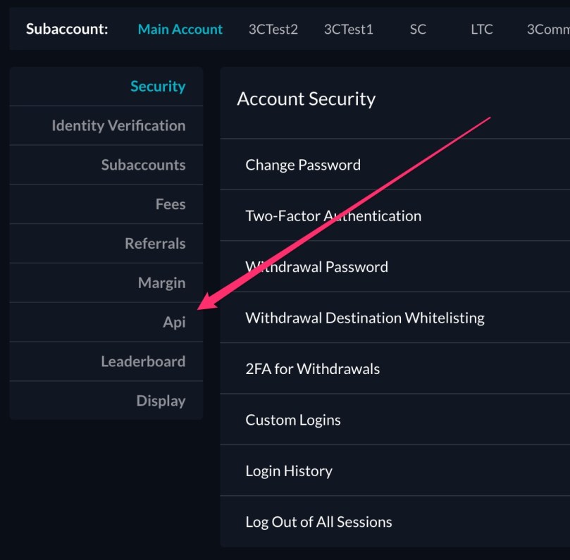Image resolution: width=570 pixels, height=560 pixels.
Task: Open Change Password
Action: coord(302,164)
